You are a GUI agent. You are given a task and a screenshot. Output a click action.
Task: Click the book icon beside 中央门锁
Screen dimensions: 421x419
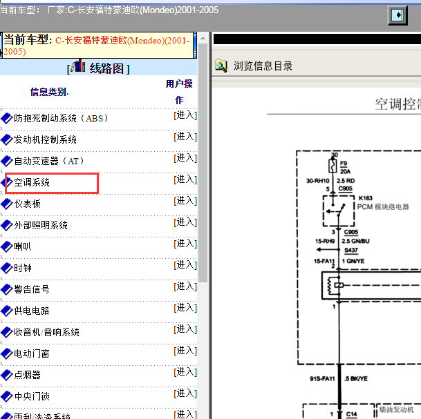(7, 396)
